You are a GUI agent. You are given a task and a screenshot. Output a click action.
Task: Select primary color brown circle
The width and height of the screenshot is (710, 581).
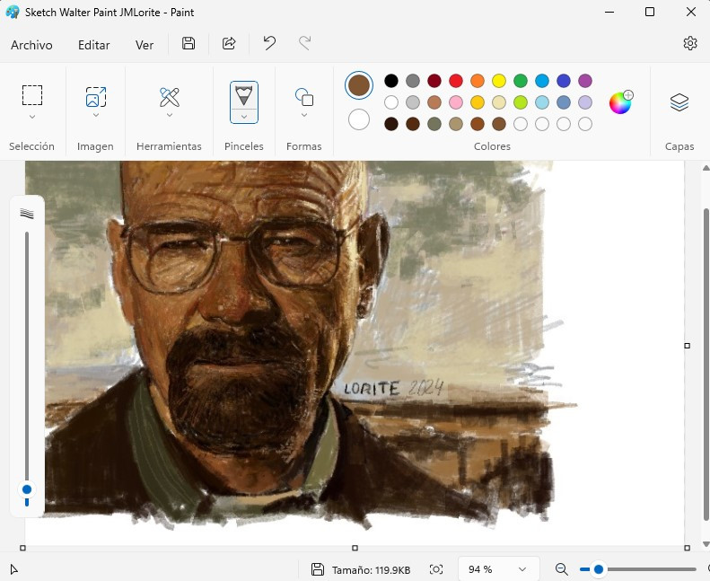[359, 85]
